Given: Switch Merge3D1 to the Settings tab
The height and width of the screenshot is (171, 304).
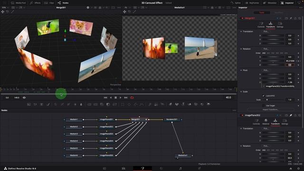Looking at the screenshot, I should [280, 25].
